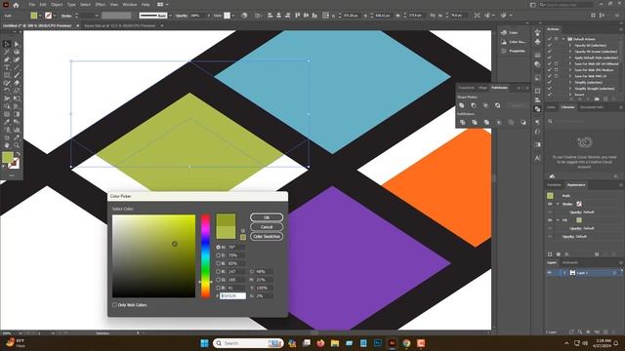
Task: Select the Zoom tool
Action: [17, 145]
